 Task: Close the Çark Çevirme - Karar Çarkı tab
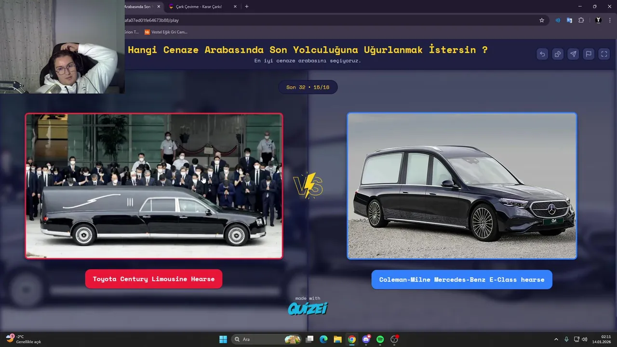[235, 7]
